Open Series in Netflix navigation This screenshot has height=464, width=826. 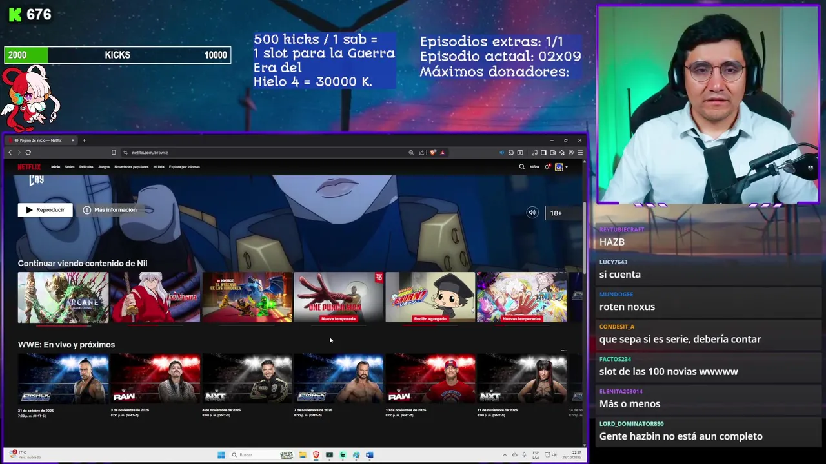click(x=70, y=167)
